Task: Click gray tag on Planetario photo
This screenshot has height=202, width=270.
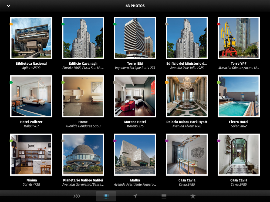Action: 63,141
